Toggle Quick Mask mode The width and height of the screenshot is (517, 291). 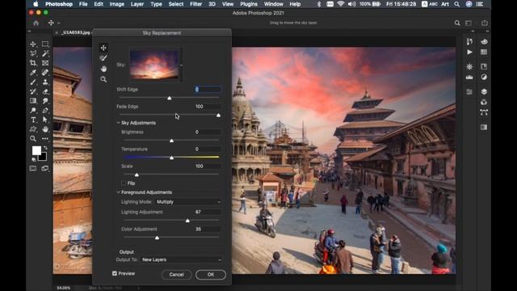click(33, 169)
